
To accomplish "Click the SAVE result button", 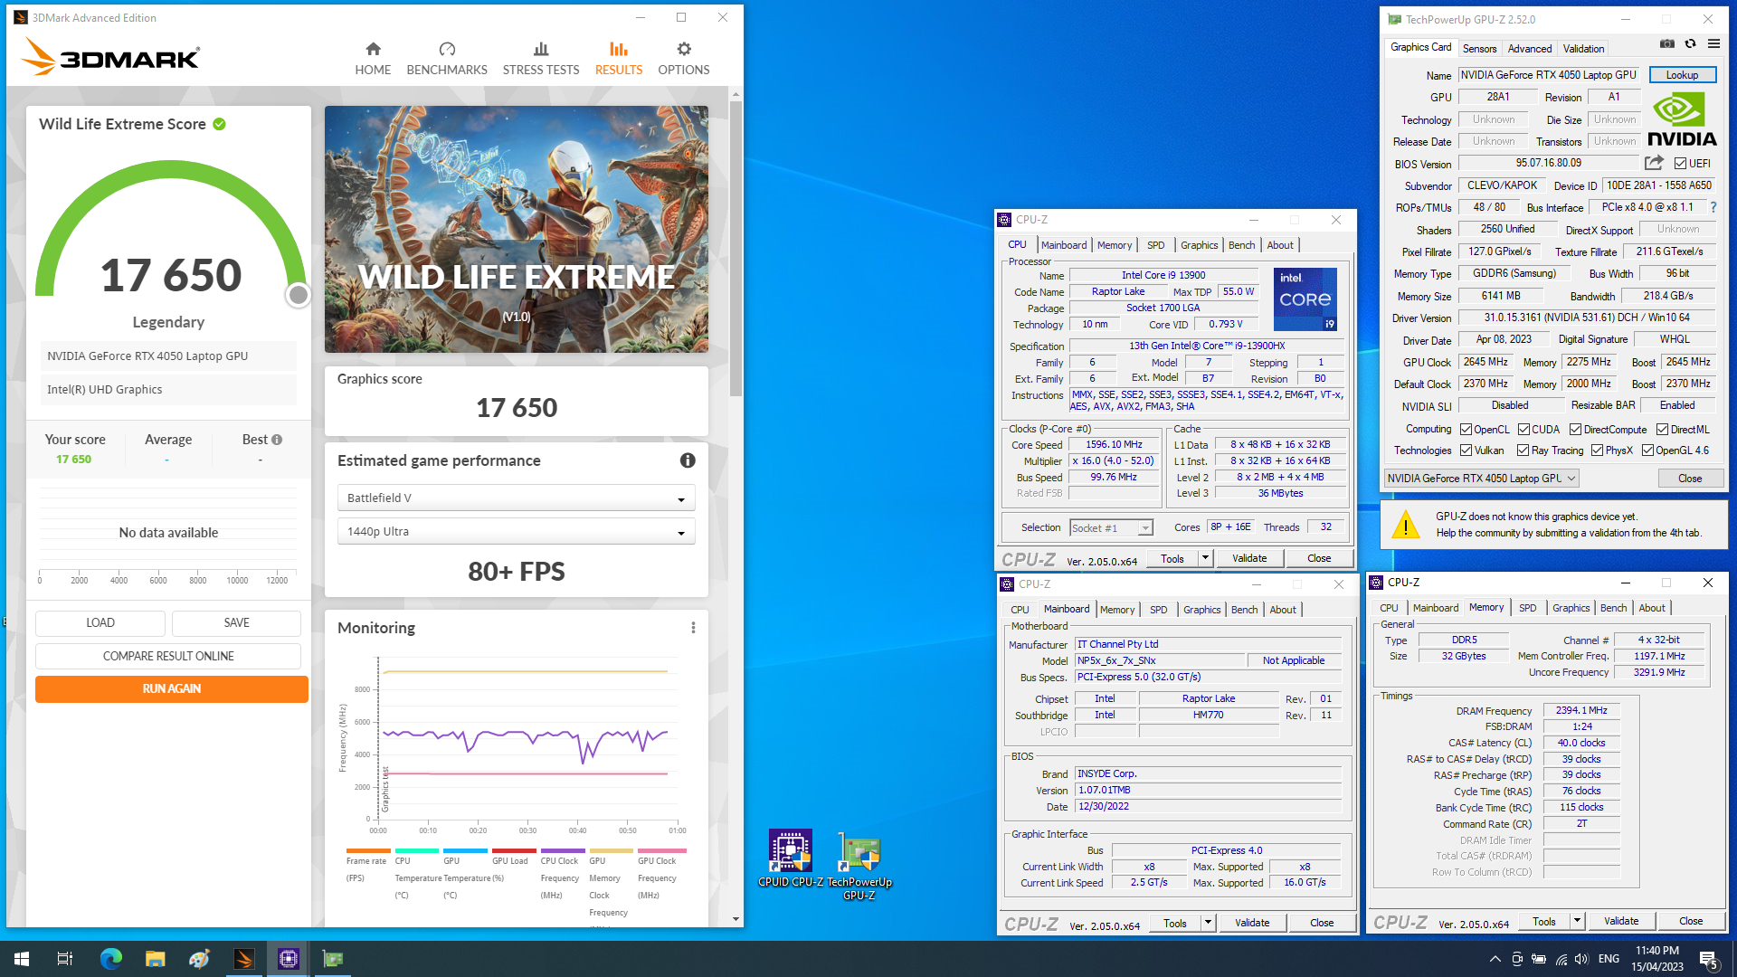I will coord(236,622).
